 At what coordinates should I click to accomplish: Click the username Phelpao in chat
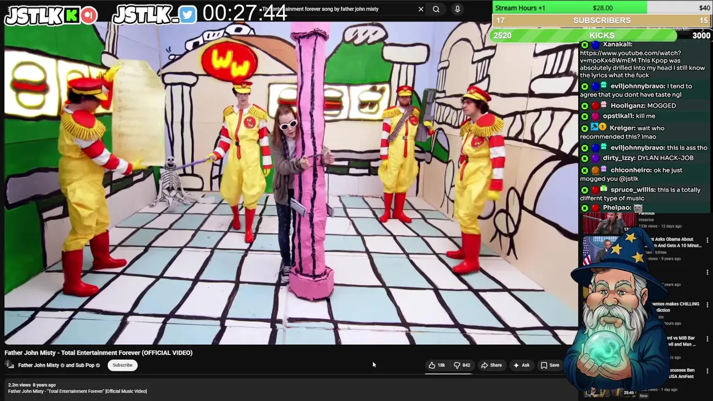tap(617, 208)
